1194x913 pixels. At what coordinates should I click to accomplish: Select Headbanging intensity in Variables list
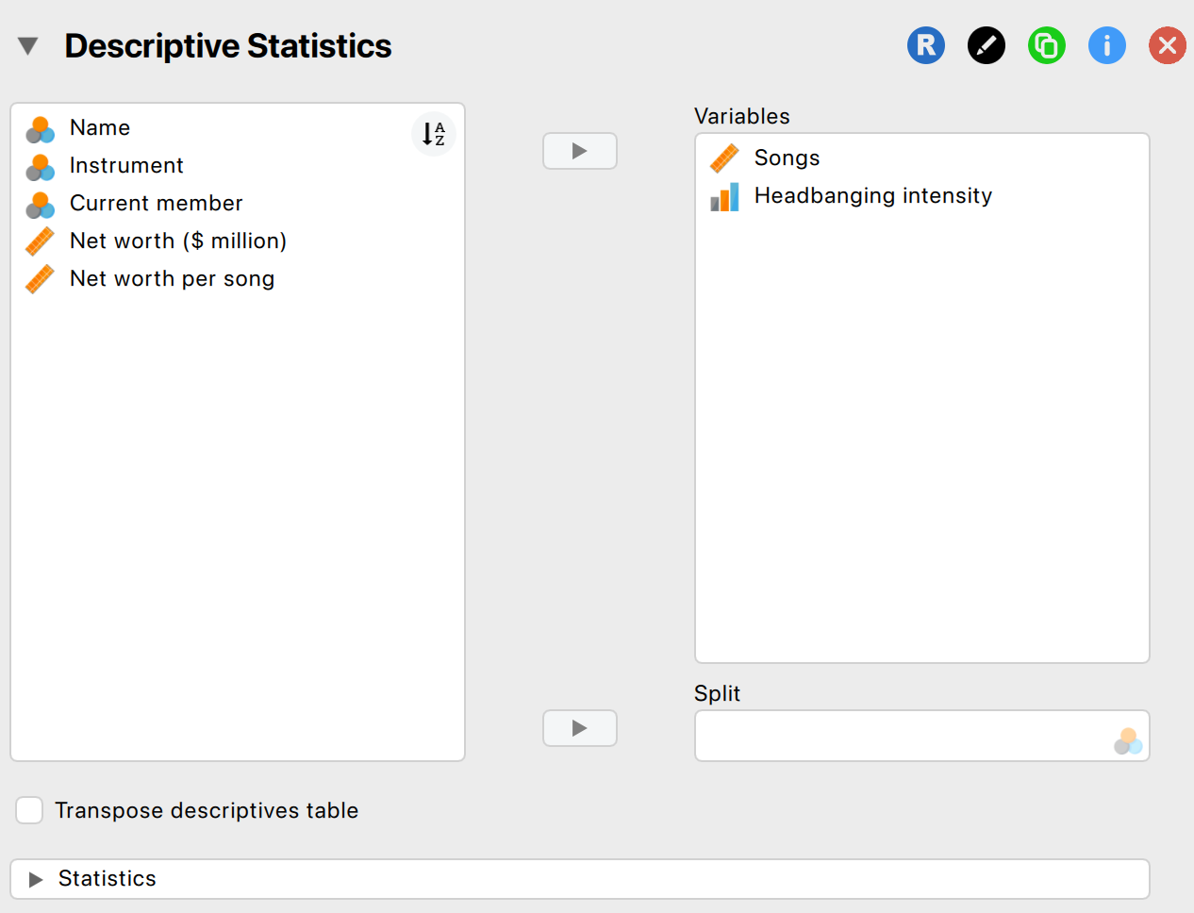tap(872, 196)
